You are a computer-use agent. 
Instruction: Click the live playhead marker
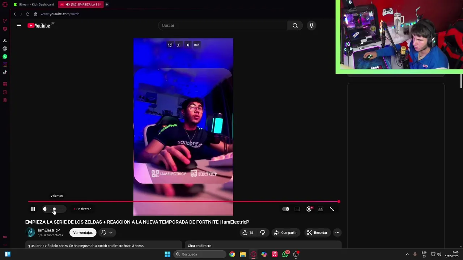click(x=339, y=202)
